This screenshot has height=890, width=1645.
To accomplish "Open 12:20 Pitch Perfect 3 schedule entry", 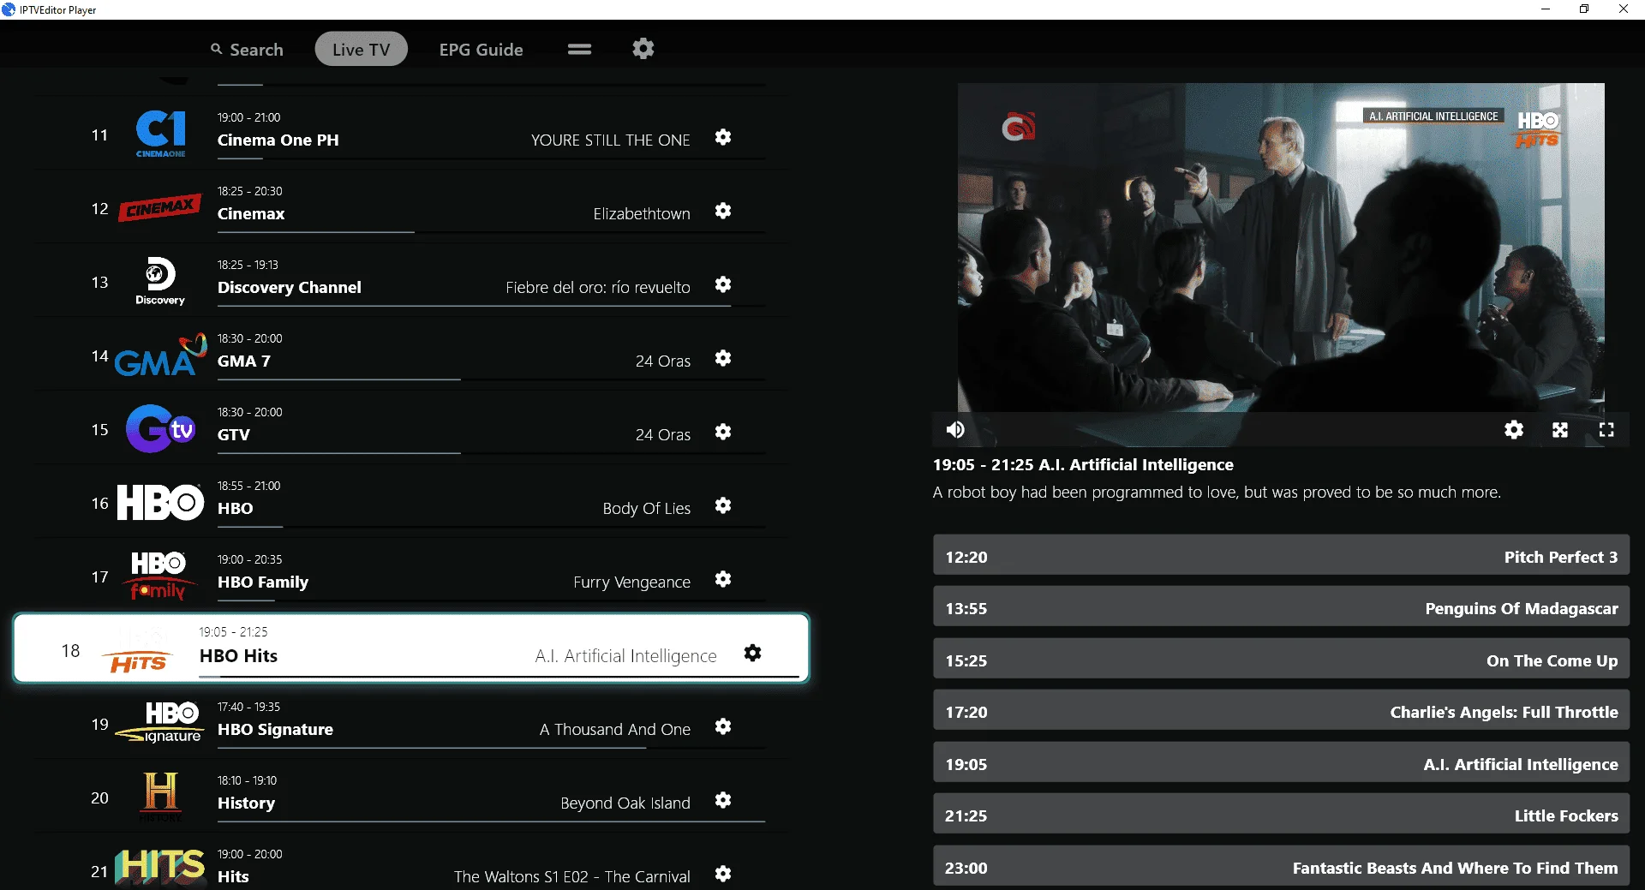I will pos(1281,555).
